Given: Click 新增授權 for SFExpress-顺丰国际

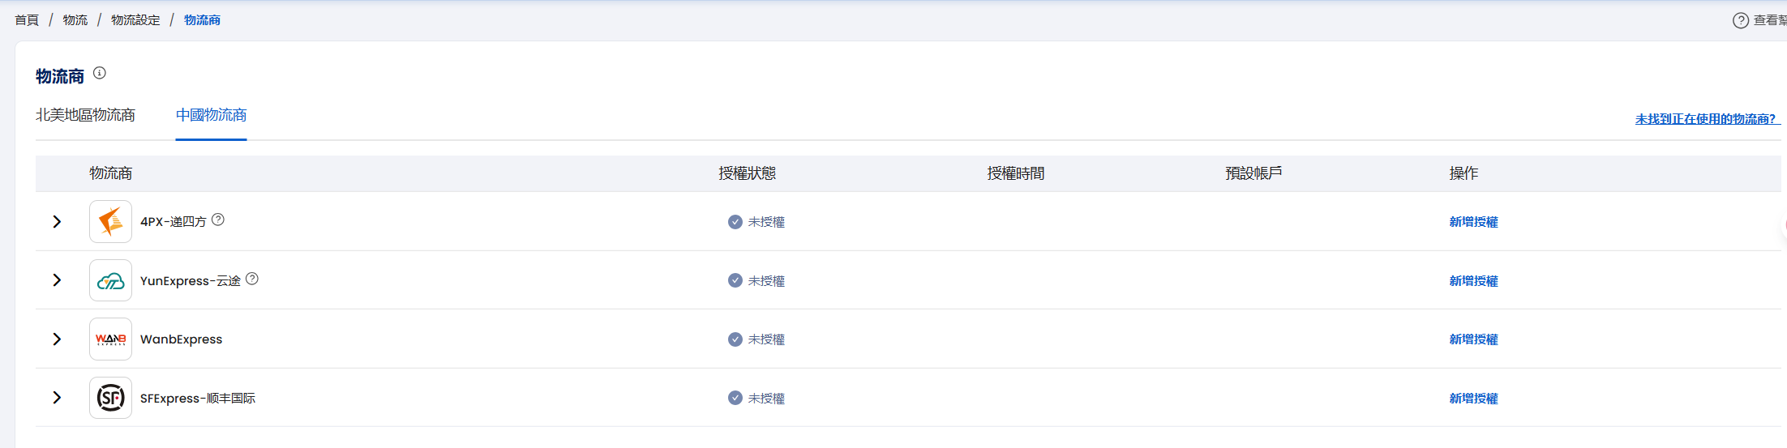Looking at the screenshot, I should pyautogui.click(x=1473, y=399).
